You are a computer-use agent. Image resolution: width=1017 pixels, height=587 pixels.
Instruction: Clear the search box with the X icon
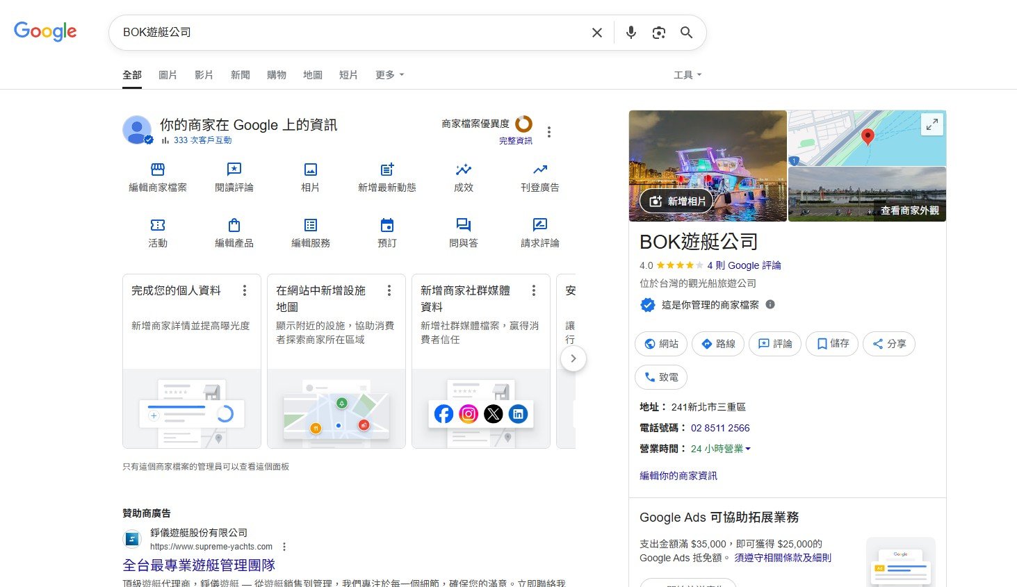(596, 33)
